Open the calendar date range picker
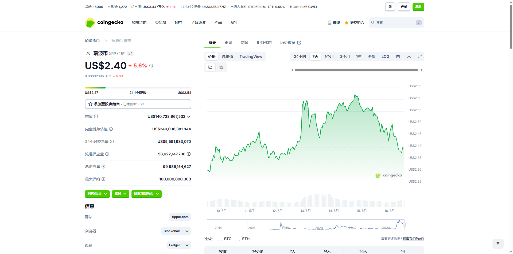 [398, 57]
